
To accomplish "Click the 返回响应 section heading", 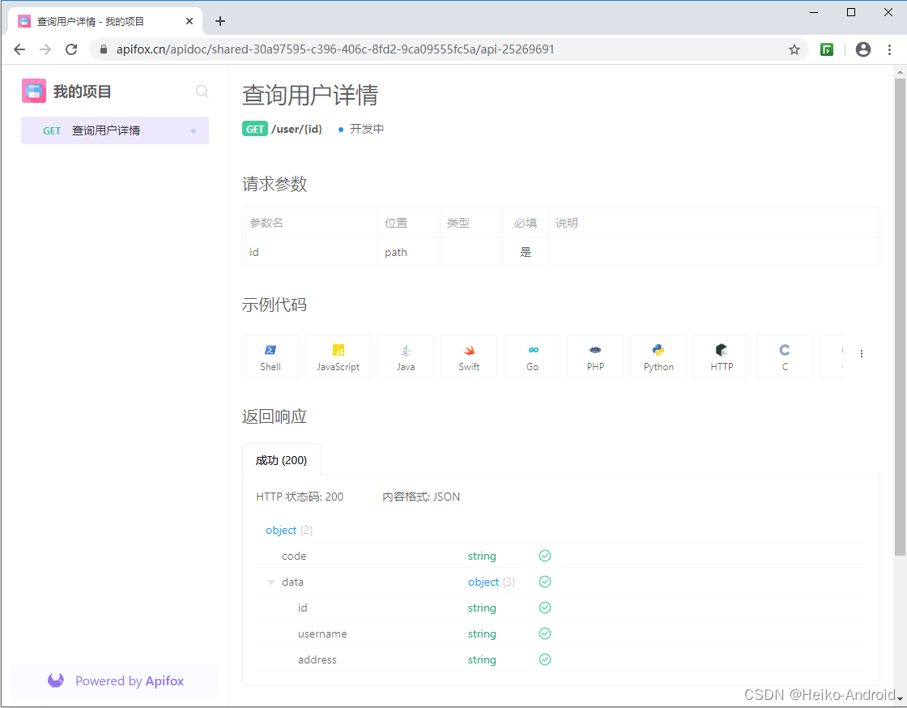I will click(x=275, y=416).
